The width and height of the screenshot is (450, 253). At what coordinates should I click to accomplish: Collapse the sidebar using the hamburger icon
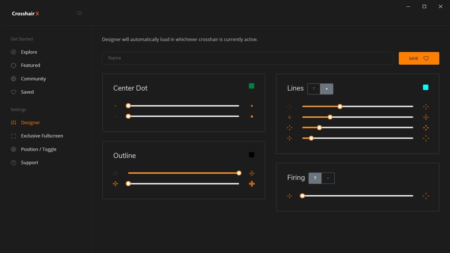(79, 13)
